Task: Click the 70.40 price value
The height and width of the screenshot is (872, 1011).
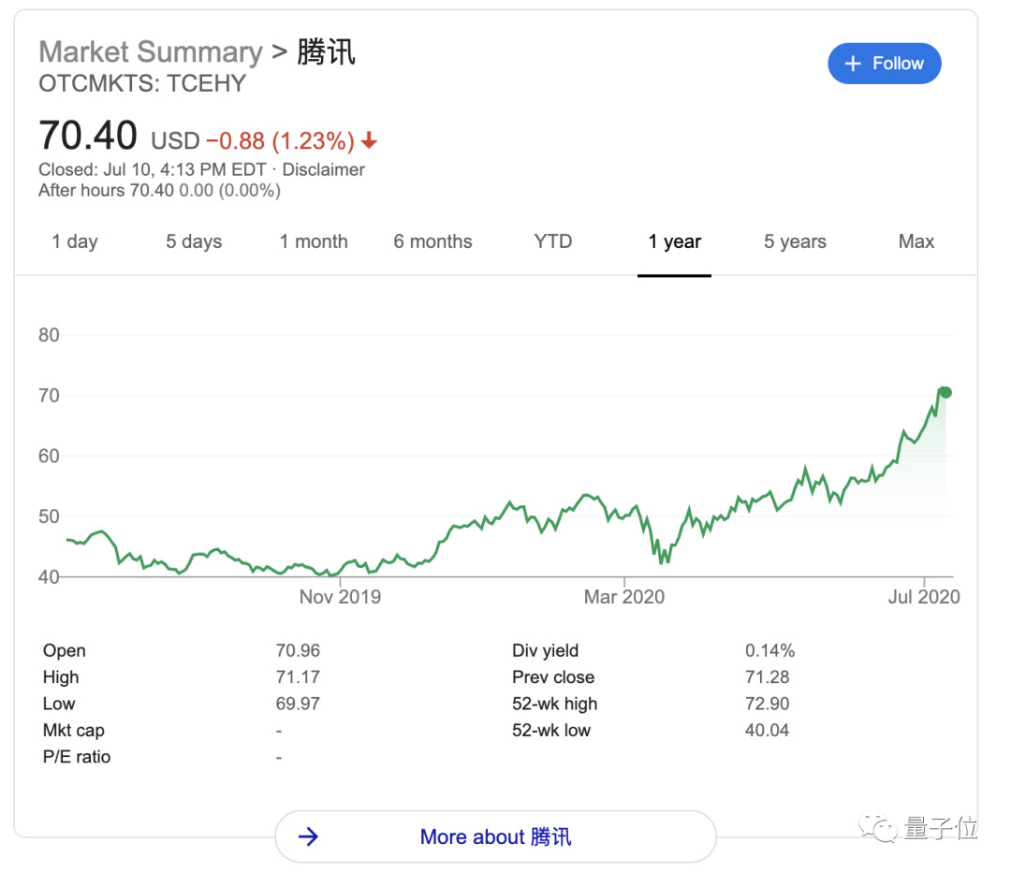Action: click(88, 136)
